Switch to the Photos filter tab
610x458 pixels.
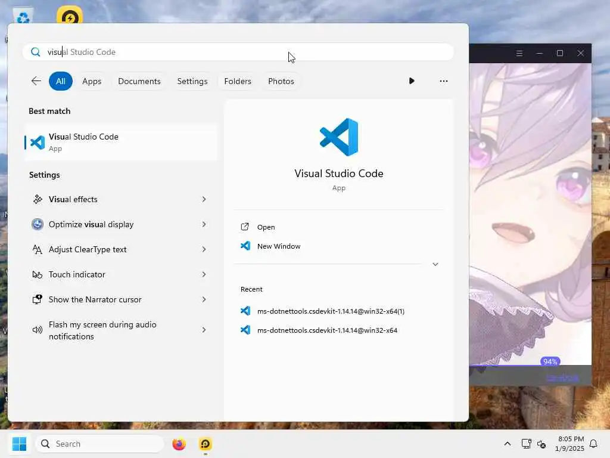(x=281, y=81)
